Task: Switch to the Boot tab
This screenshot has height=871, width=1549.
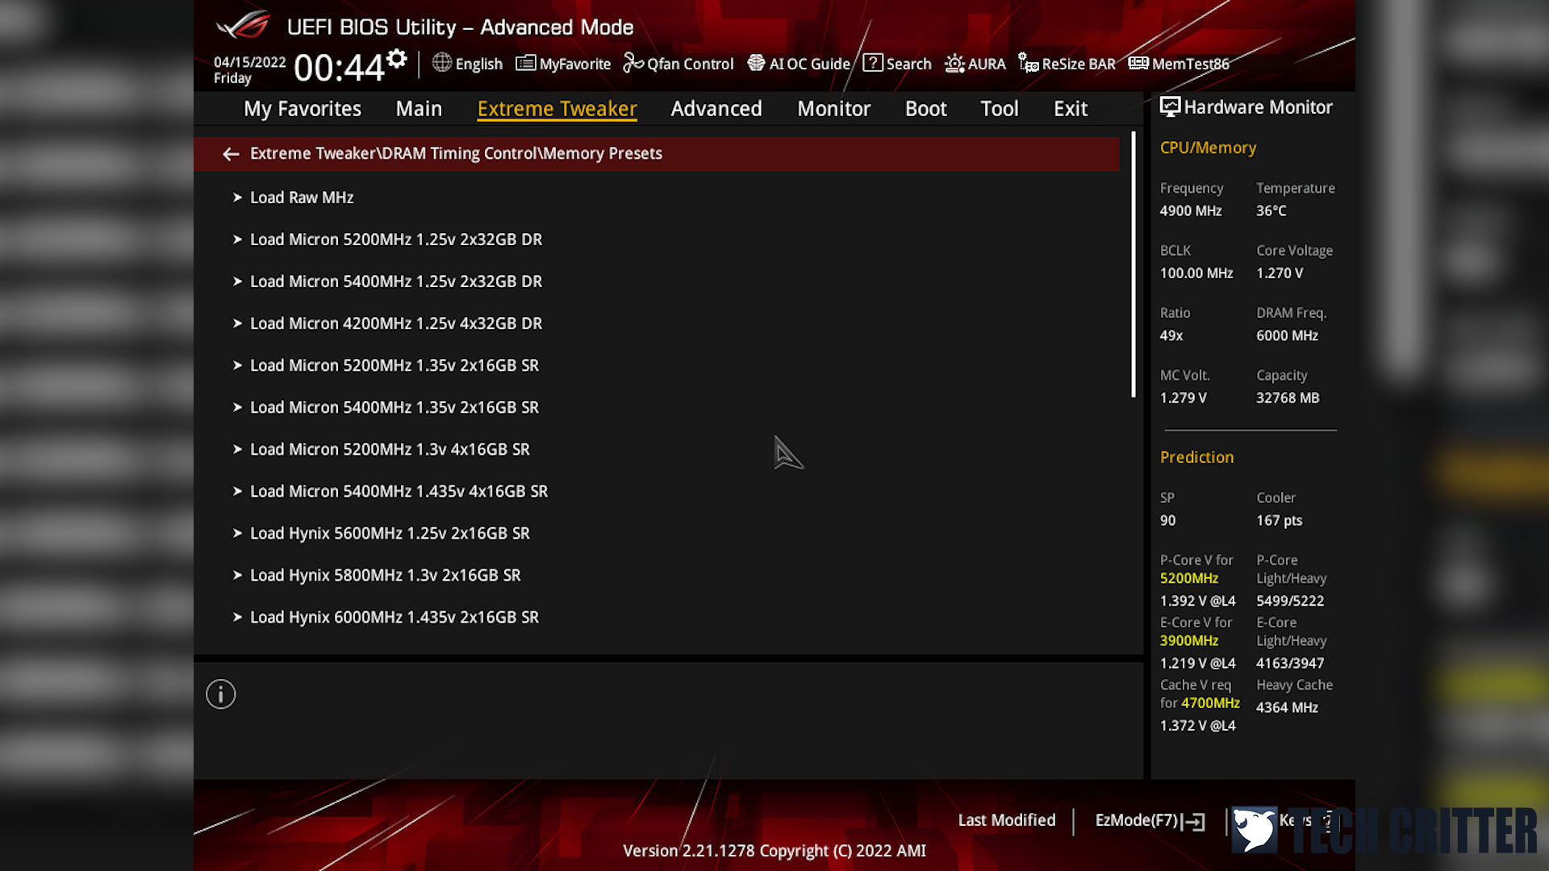Action: (925, 109)
